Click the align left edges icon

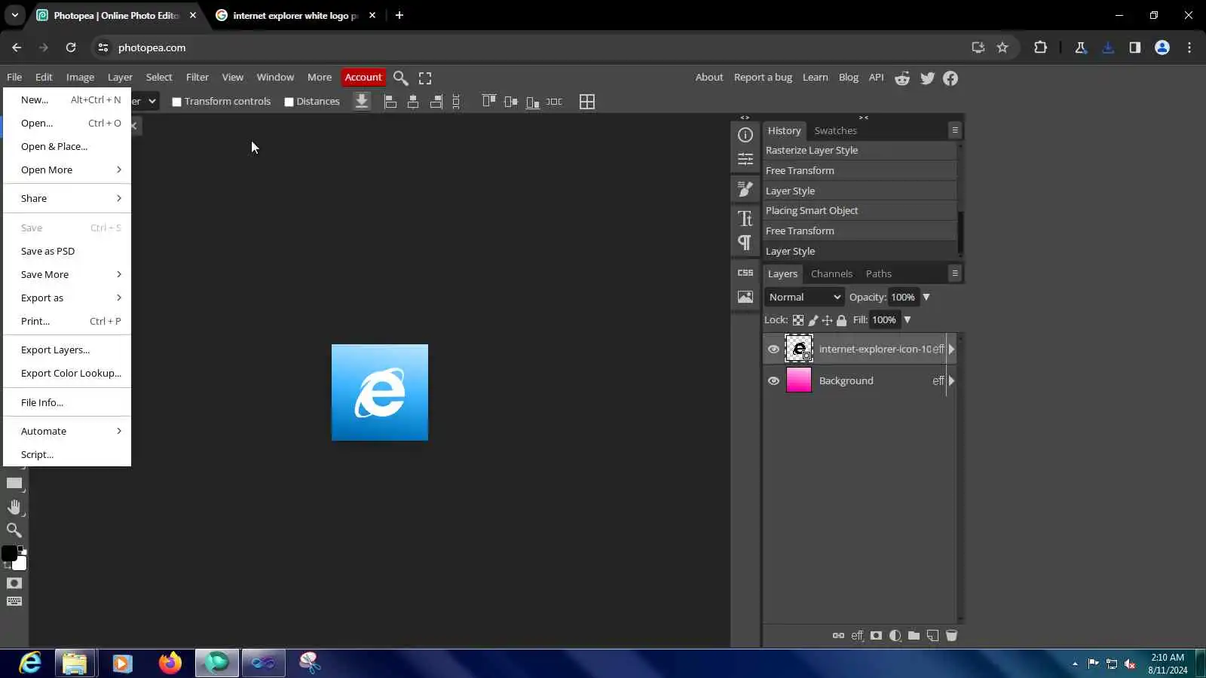[x=390, y=102]
